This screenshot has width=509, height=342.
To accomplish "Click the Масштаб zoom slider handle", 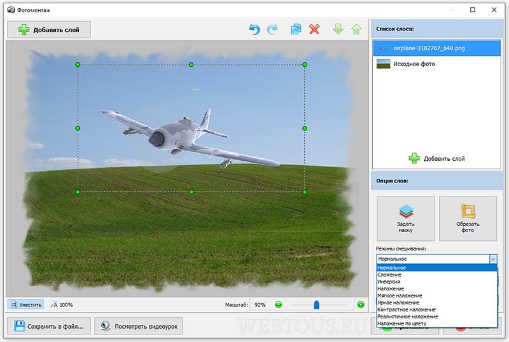I will [316, 304].
